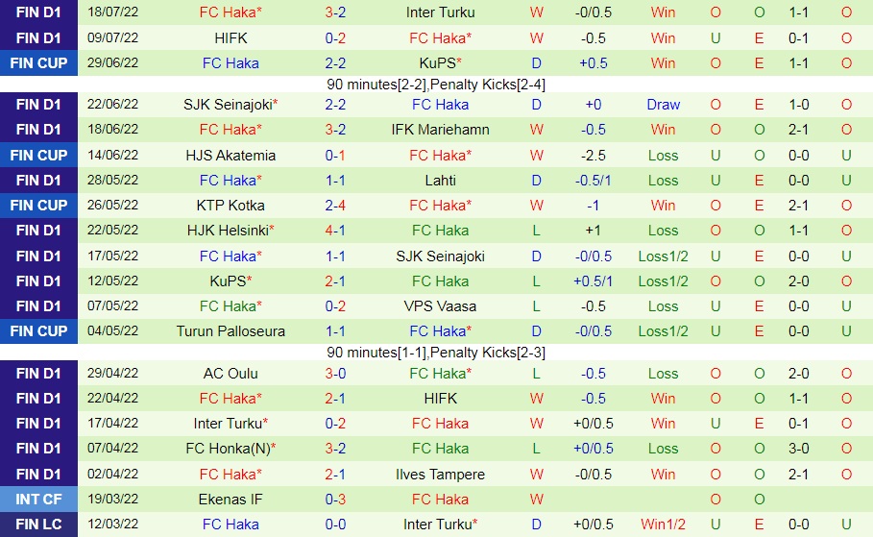This screenshot has width=873, height=537.
Task: Open the 4-1 match score link
Action: tap(335, 231)
